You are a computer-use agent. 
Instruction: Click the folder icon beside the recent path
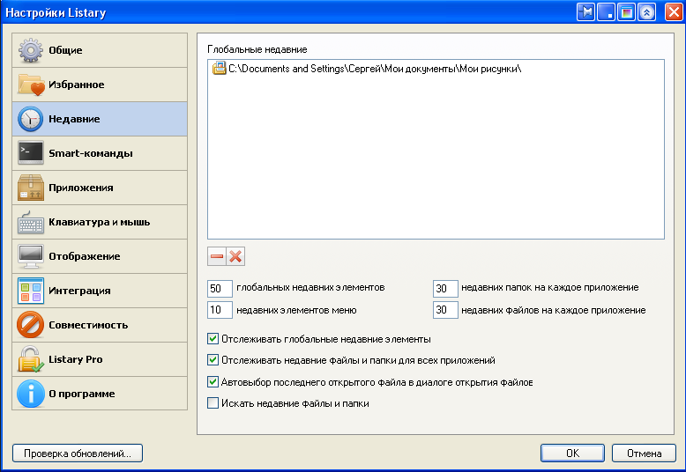tap(220, 69)
